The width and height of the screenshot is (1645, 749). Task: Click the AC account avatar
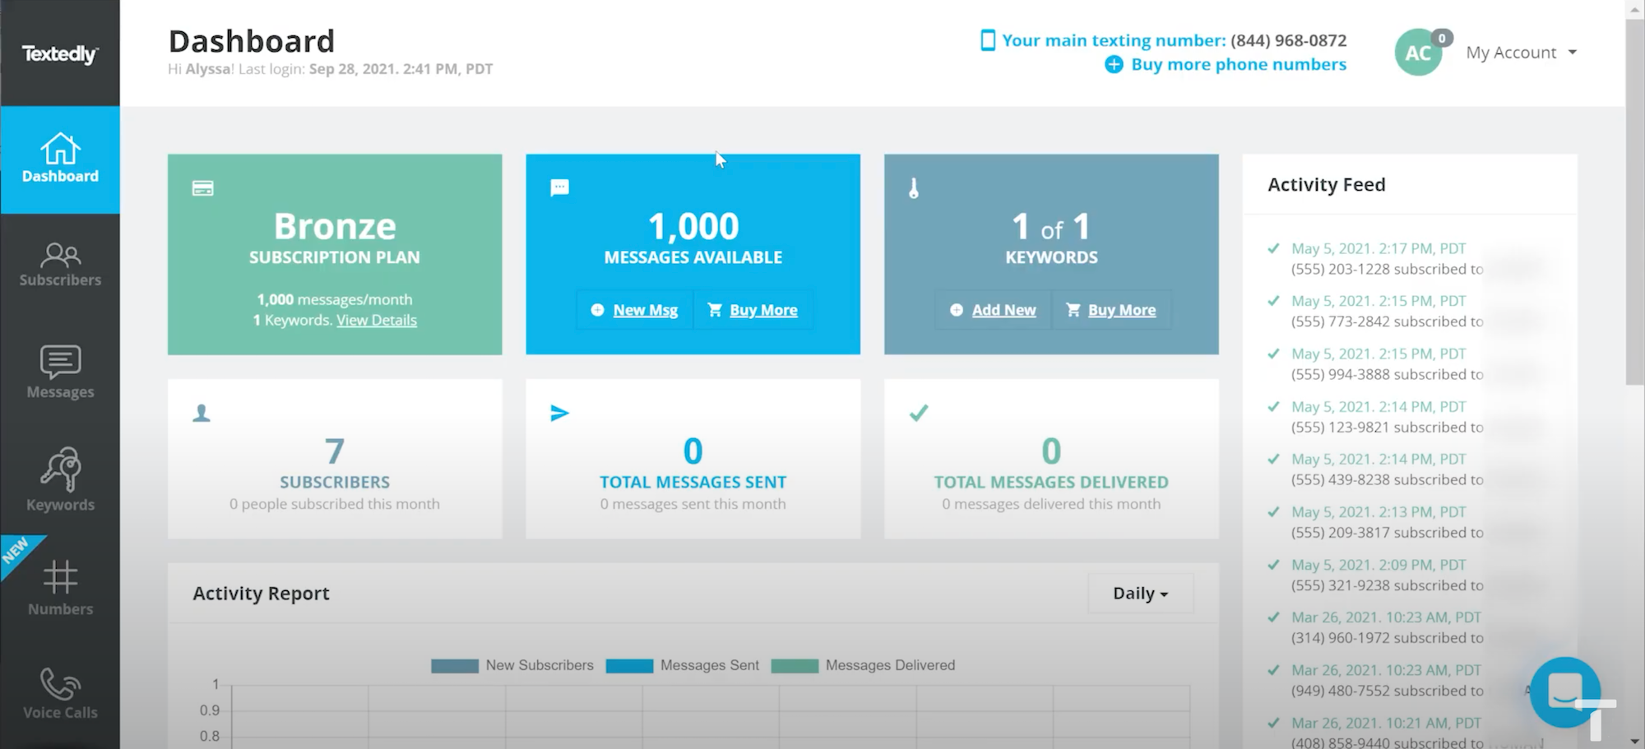click(x=1418, y=53)
